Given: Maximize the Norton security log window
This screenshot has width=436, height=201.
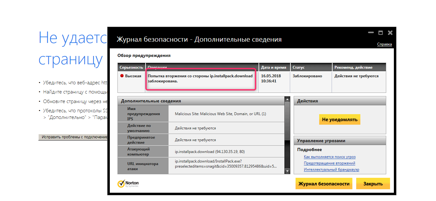Looking at the screenshot, I should click(x=380, y=32).
